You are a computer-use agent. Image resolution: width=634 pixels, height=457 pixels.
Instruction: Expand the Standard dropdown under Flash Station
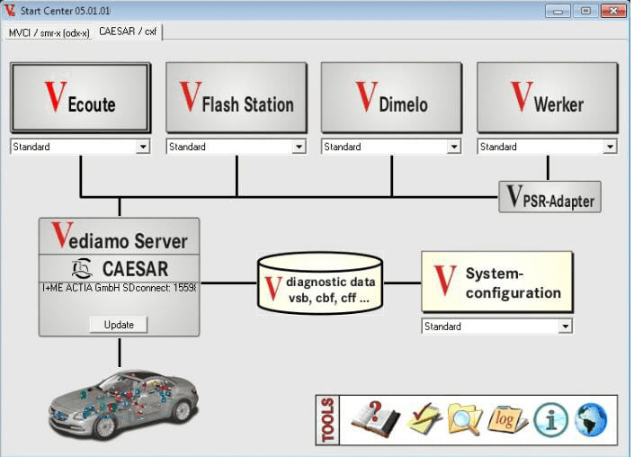[298, 147]
